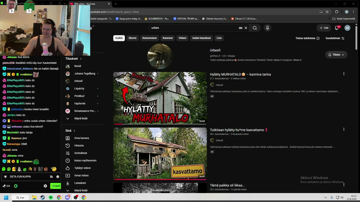Screen dimensions: 360x202
Task: Open the Kaspa price today bookmark
Action: pos(128,19)
